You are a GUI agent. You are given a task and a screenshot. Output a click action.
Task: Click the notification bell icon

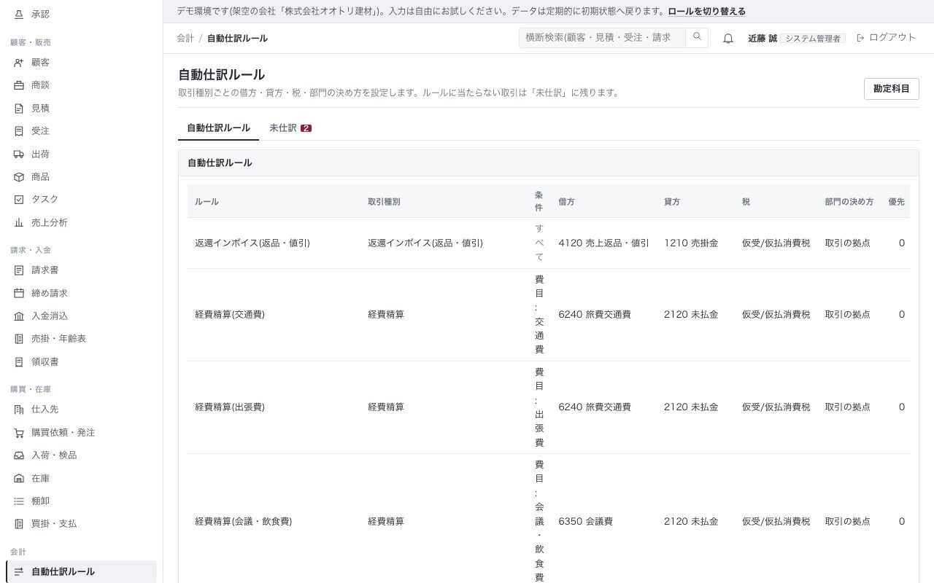(728, 39)
